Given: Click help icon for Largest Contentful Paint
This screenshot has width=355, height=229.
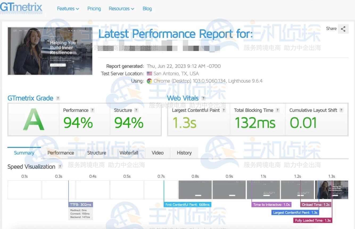Looking at the screenshot, I should (x=224, y=110).
